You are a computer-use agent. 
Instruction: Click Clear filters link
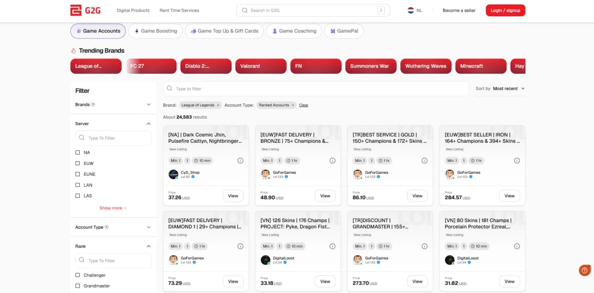click(303, 105)
